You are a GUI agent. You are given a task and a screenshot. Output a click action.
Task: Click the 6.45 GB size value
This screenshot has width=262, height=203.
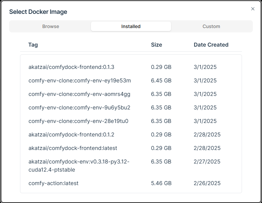(161, 80)
